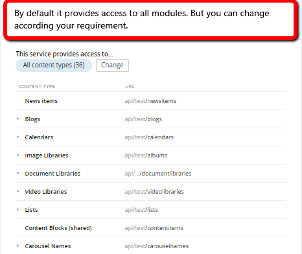The width and height of the screenshot is (302, 254).
Task: Click the api/test/contentitems URL
Action: [154, 228]
